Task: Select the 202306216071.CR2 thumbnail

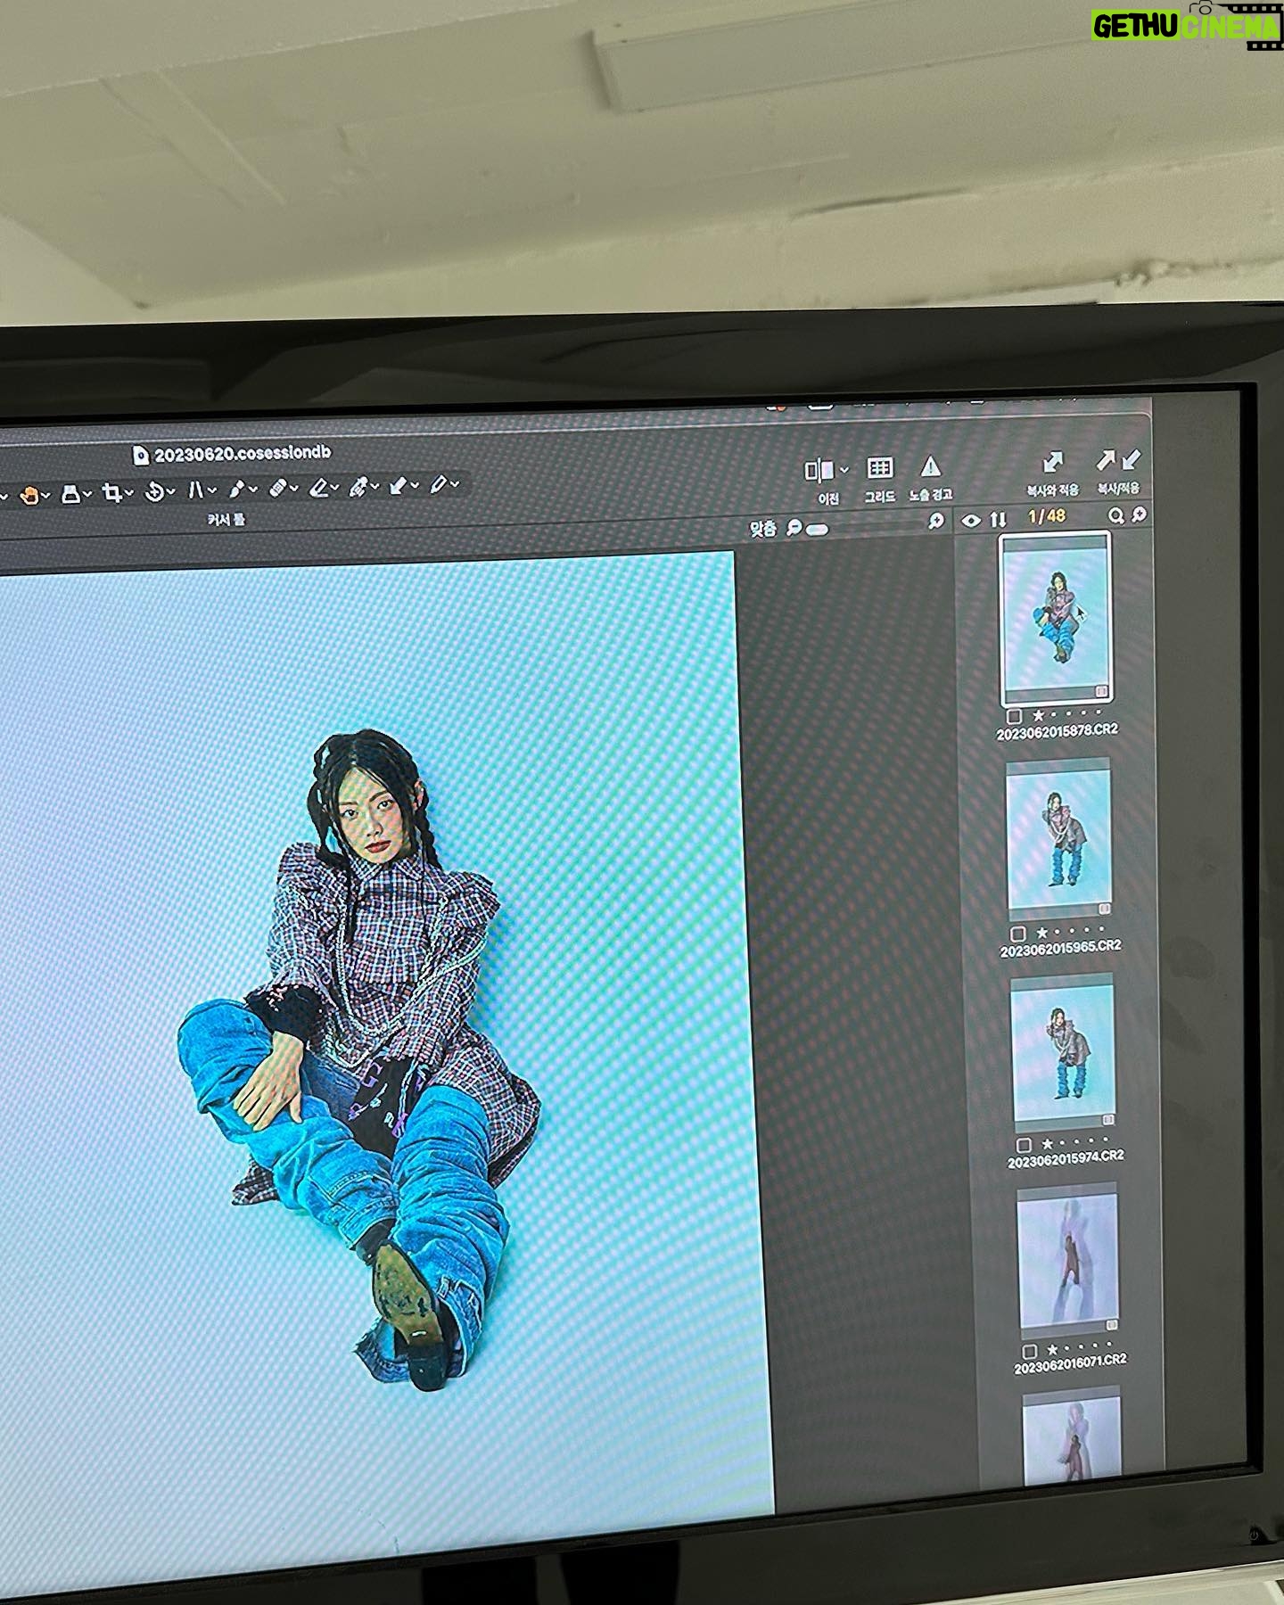Action: pyautogui.click(x=1067, y=1259)
